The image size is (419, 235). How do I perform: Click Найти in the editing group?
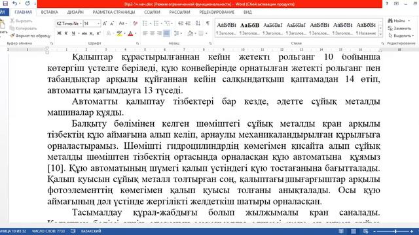click(399, 21)
